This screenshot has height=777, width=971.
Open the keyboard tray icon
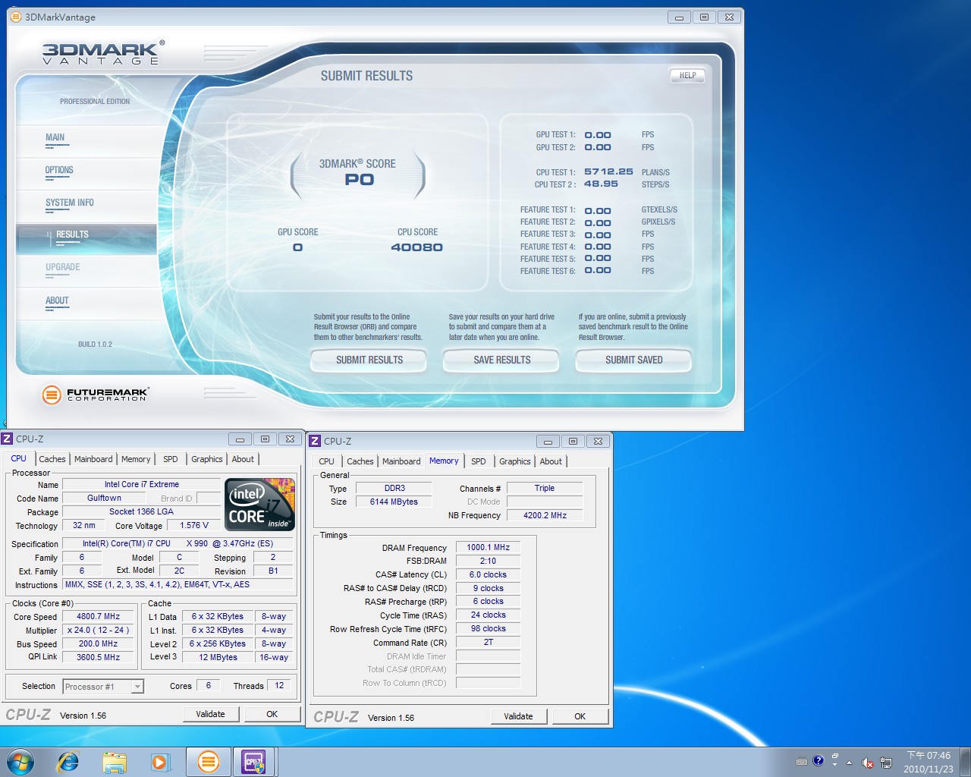801,761
